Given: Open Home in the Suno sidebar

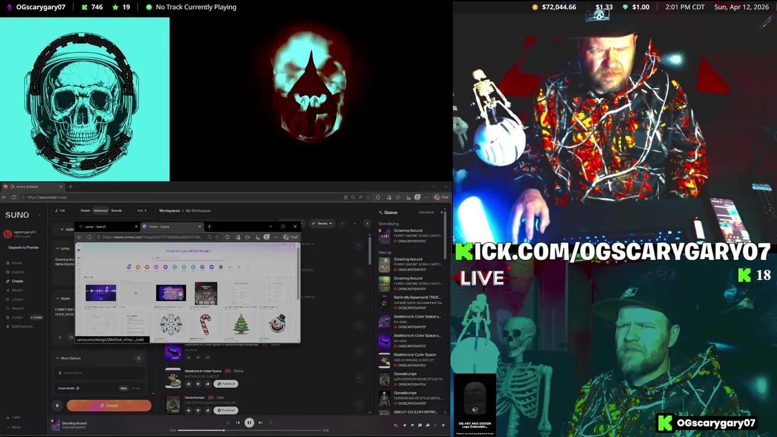Looking at the screenshot, I should tap(16, 263).
